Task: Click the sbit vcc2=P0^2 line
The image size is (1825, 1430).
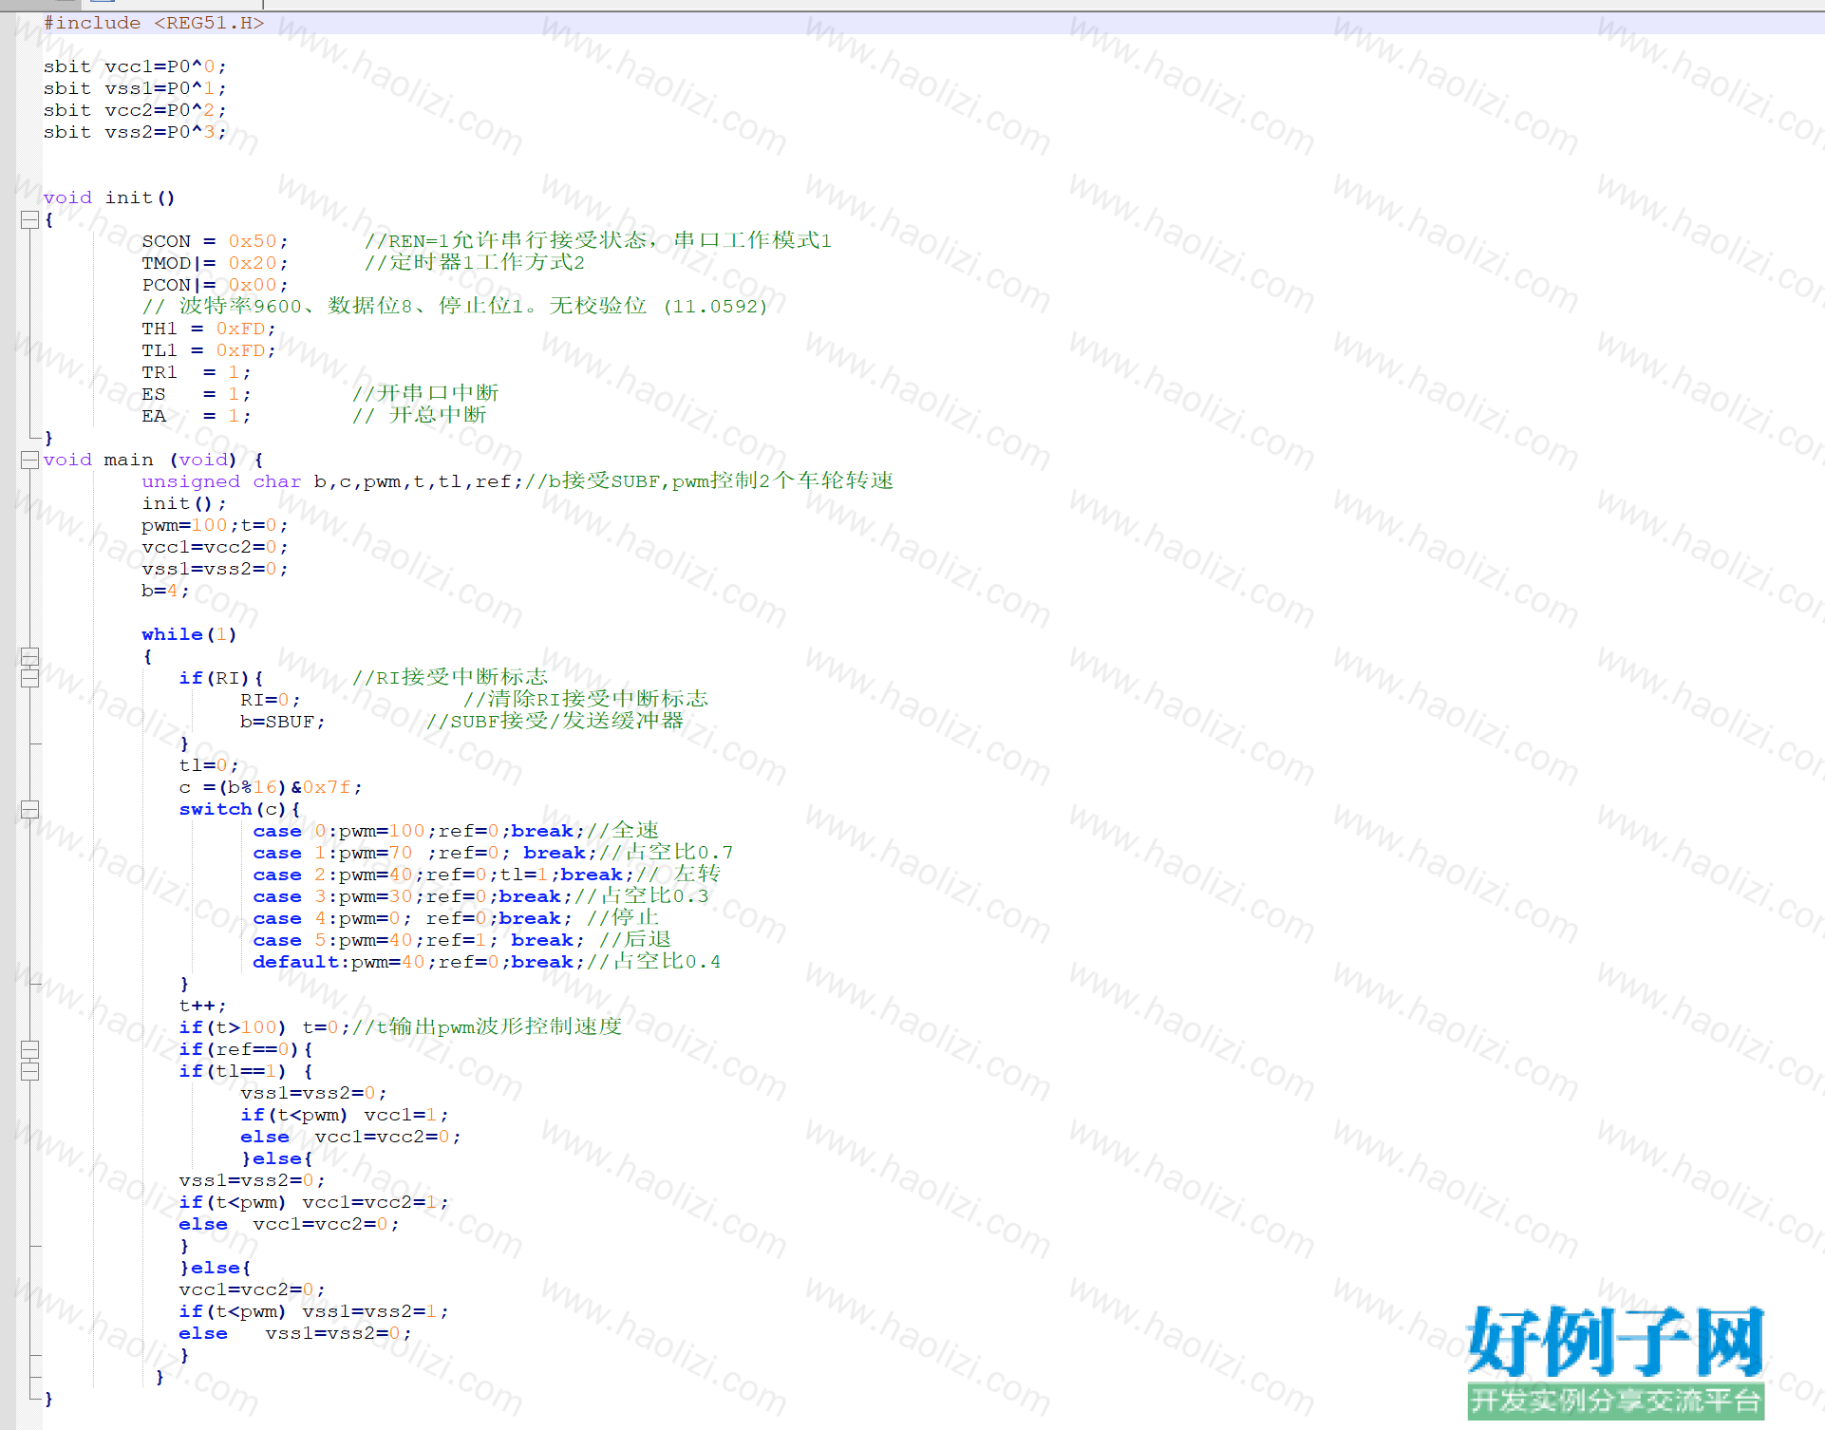Action: [135, 110]
